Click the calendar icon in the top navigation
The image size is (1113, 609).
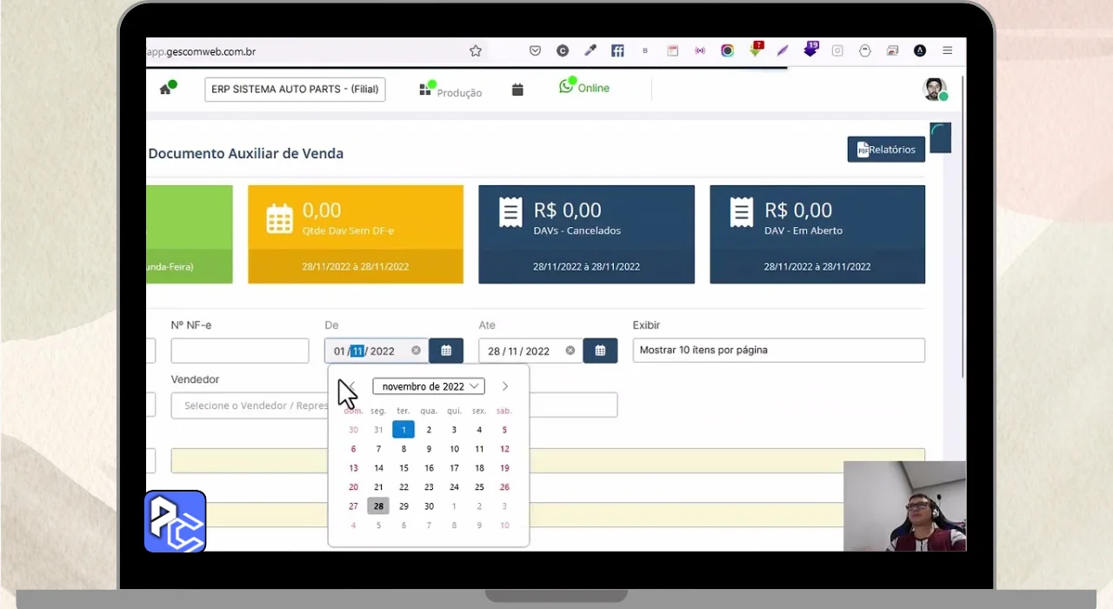pyautogui.click(x=517, y=90)
